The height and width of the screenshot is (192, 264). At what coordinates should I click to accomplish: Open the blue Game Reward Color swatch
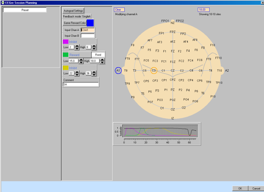click(90, 23)
